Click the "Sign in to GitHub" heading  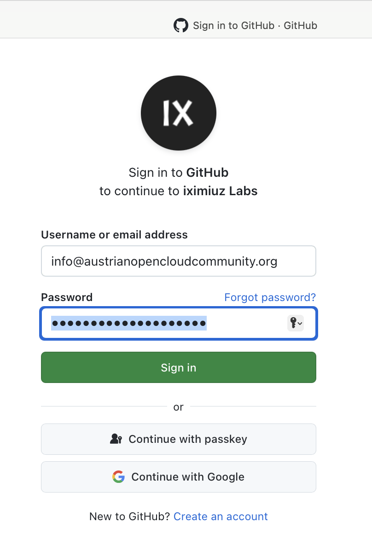179,173
